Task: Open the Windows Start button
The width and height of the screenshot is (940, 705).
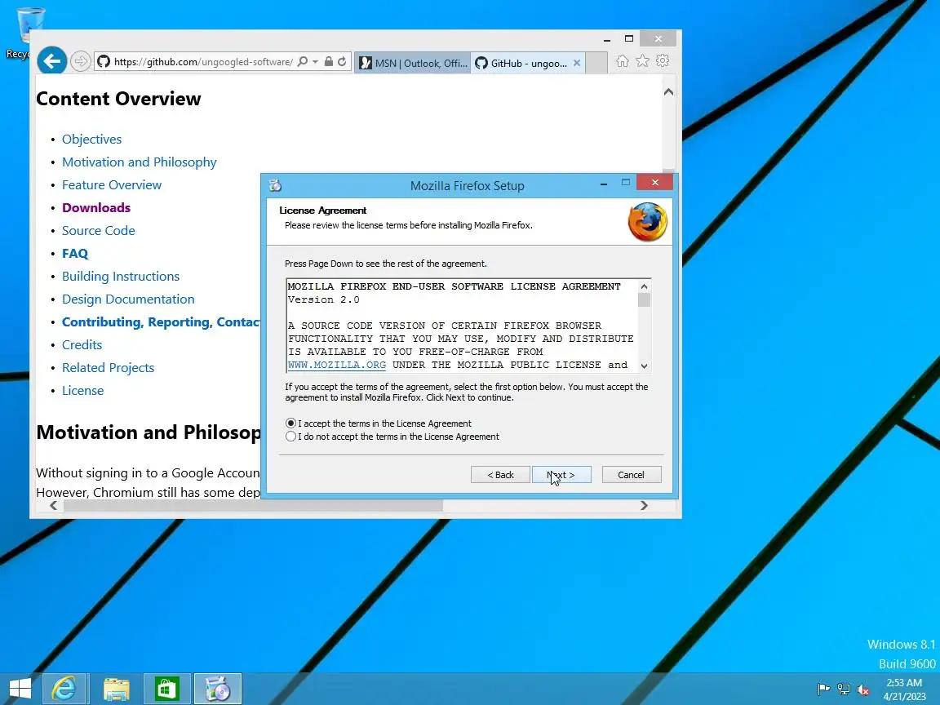Action: [20, 689]
